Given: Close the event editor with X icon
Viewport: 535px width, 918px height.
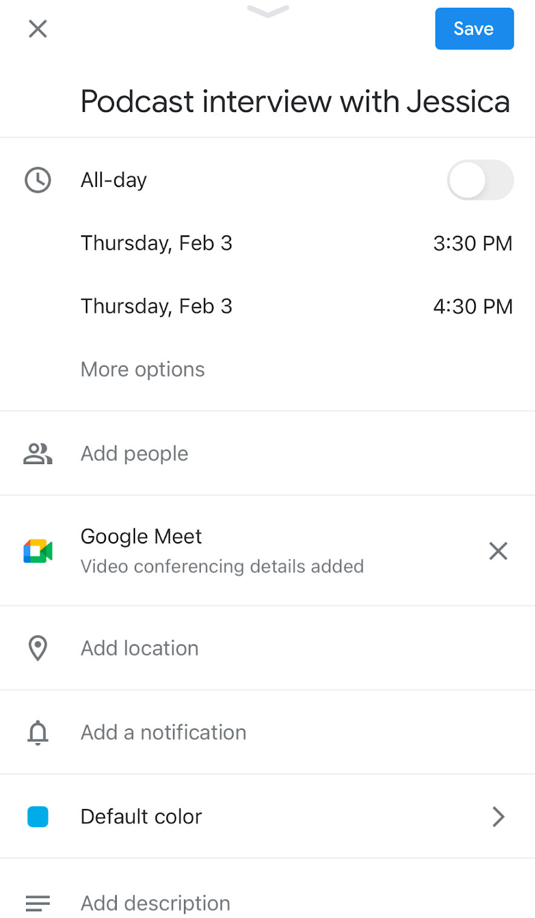Looking at the screenshot, I should tap(38, 28).
